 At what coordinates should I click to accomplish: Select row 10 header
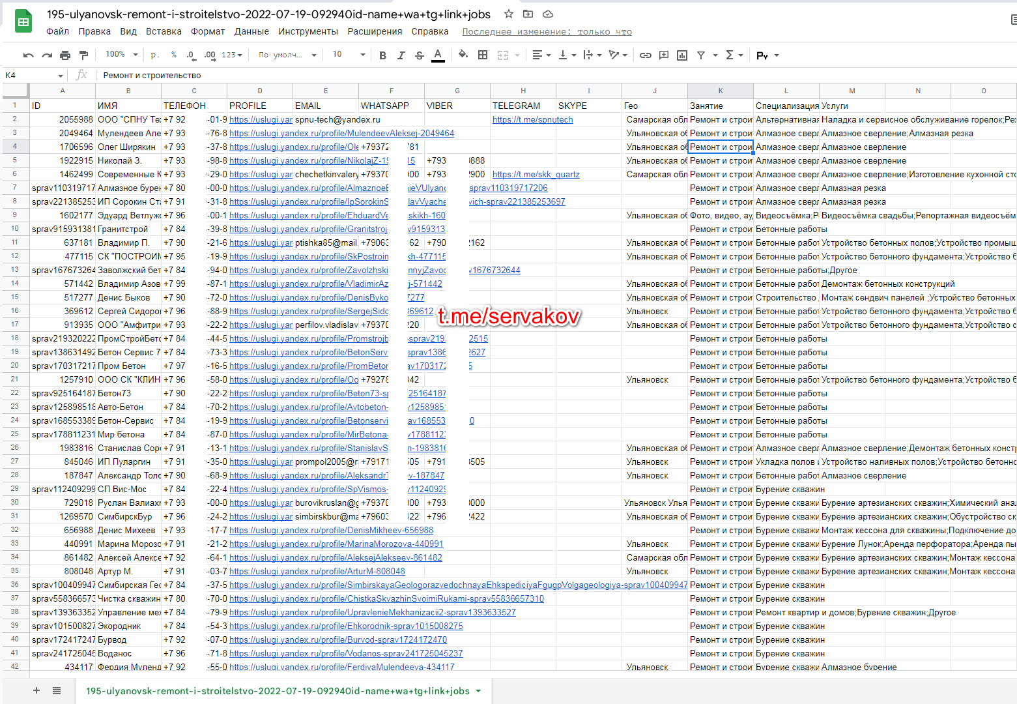(15, 229)
